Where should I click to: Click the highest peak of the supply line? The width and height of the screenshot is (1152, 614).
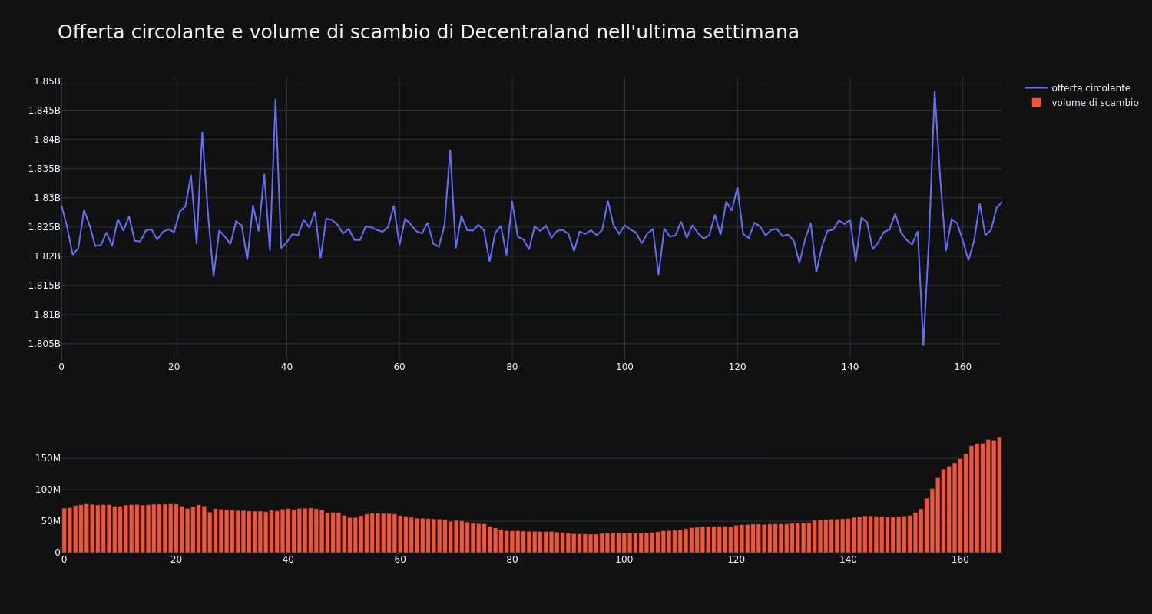tap(935, 91)
